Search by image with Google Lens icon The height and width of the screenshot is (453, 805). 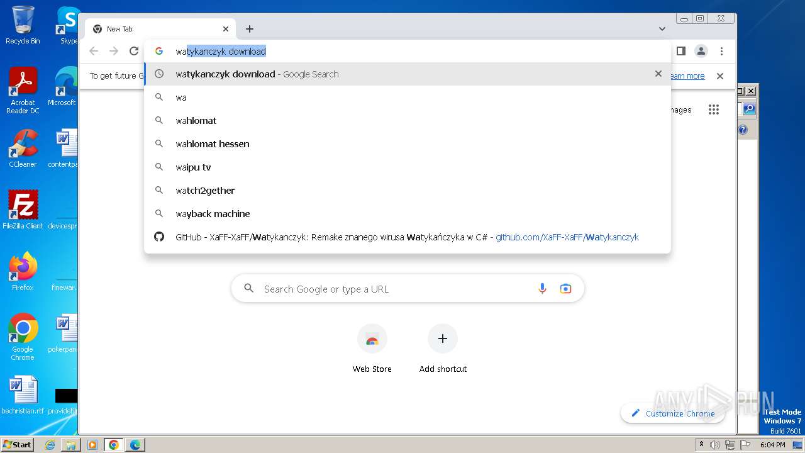[x=565, y=289]
